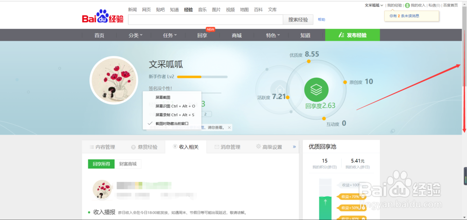Click the orange dot beside 互动度
The width and height of the screenshot is (467, 220).
point(324,118)
